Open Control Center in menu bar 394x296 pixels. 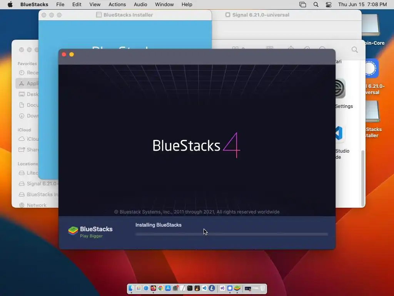coord(329,5)
